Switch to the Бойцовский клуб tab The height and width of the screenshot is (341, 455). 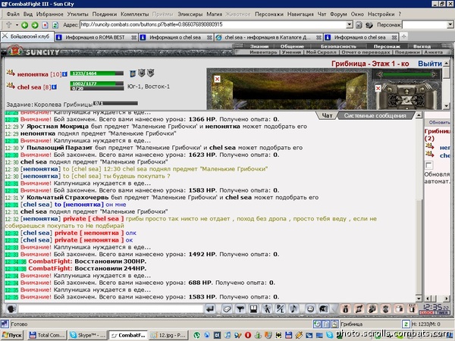coord(27,36)
